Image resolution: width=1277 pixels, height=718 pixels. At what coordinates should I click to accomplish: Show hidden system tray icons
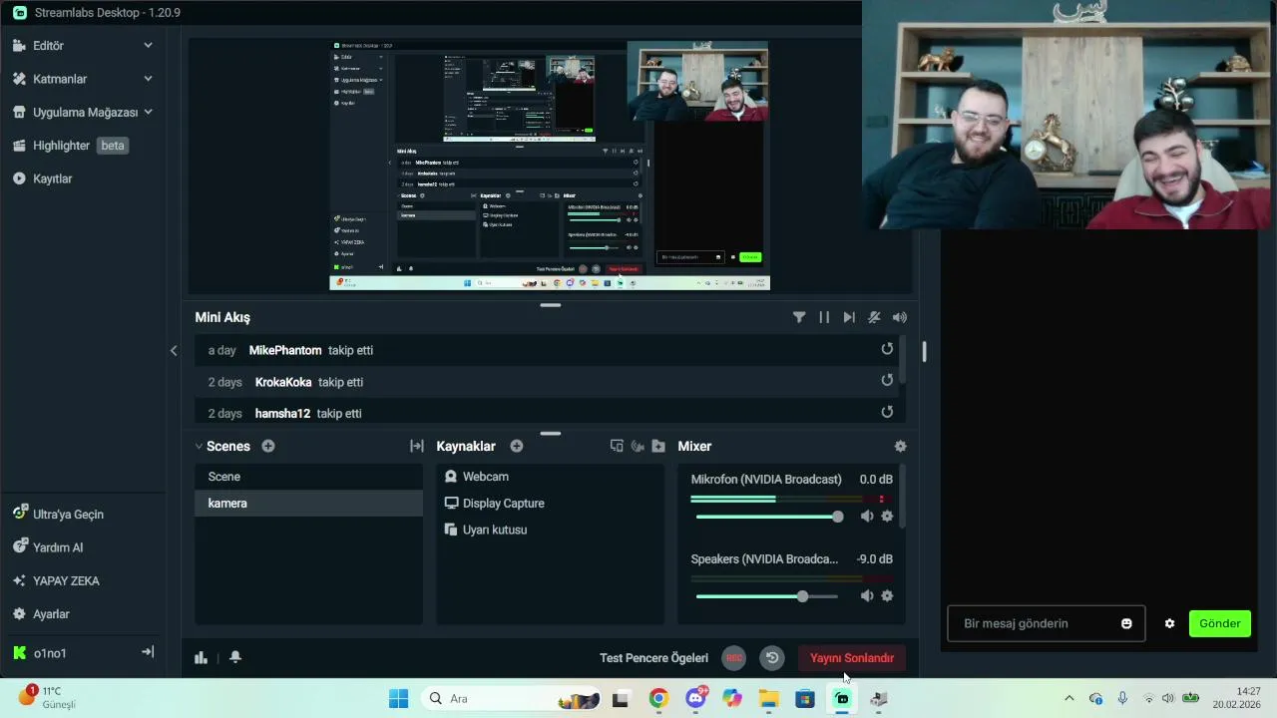pos(1069,698)
